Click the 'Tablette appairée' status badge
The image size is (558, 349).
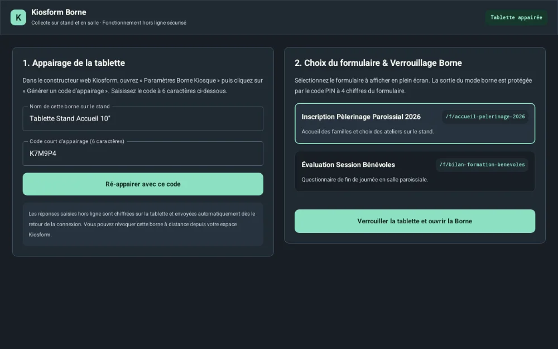(x=516, y=17)
